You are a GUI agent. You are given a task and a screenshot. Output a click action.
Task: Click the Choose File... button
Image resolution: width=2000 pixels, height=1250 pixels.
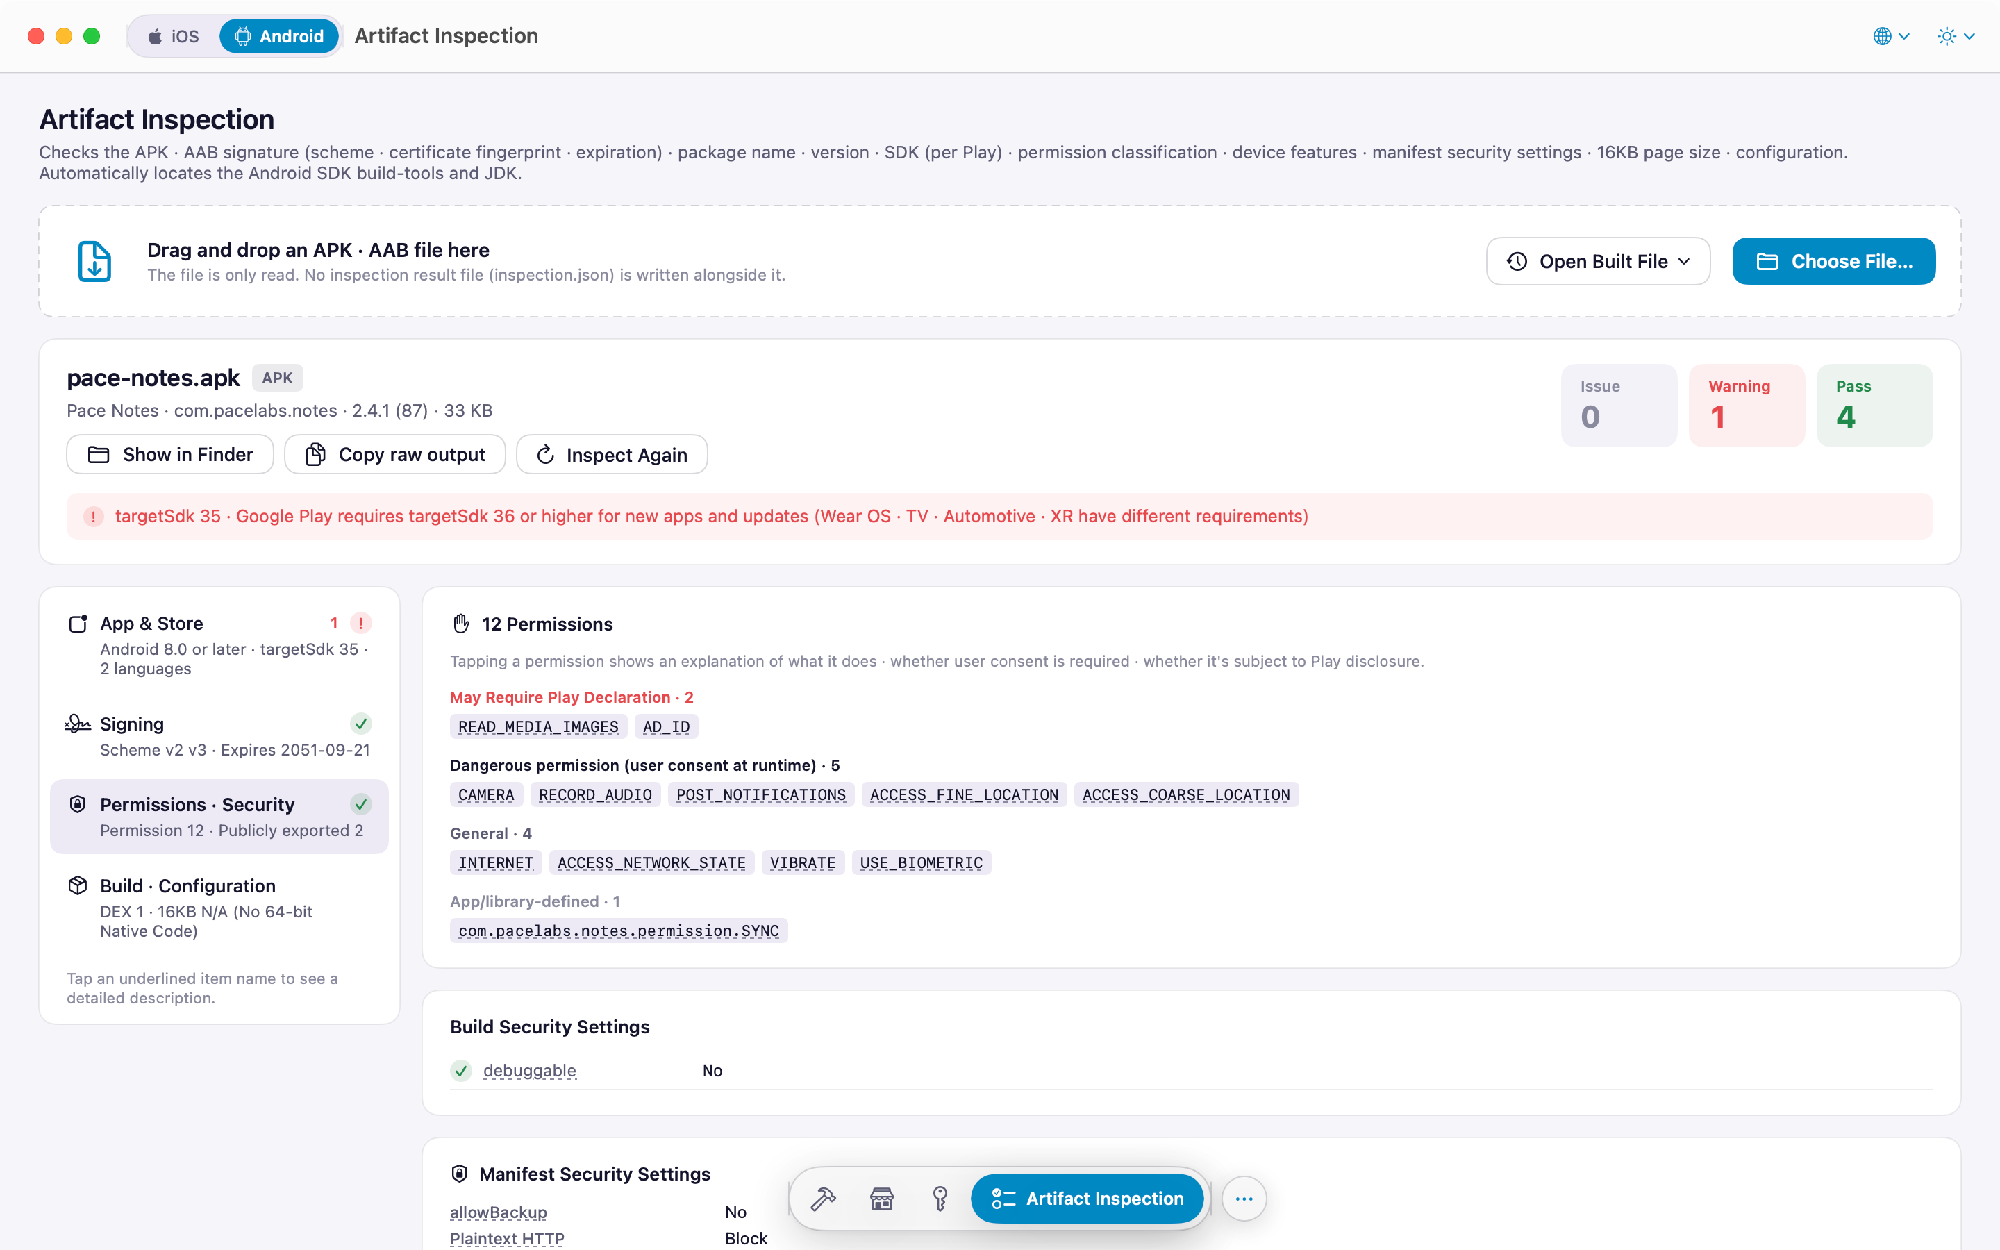click(1833, 261)
